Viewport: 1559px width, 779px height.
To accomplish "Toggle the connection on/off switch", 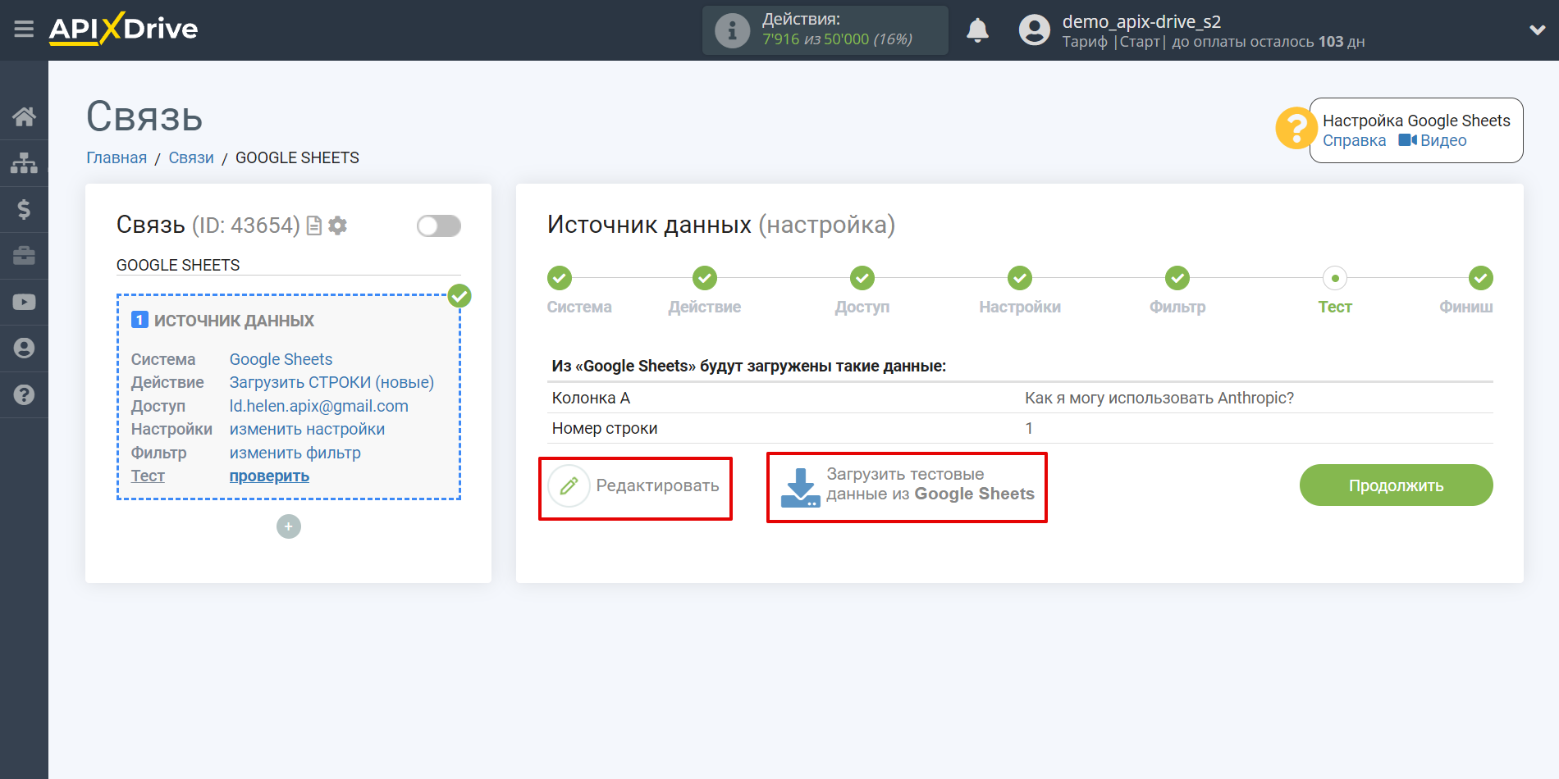I will [438, 225].
